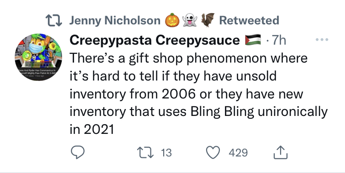The image size is (345, 173).
Task: Open Creepypasta Creepysauce's round profile avatar
Action: (39, 57)
